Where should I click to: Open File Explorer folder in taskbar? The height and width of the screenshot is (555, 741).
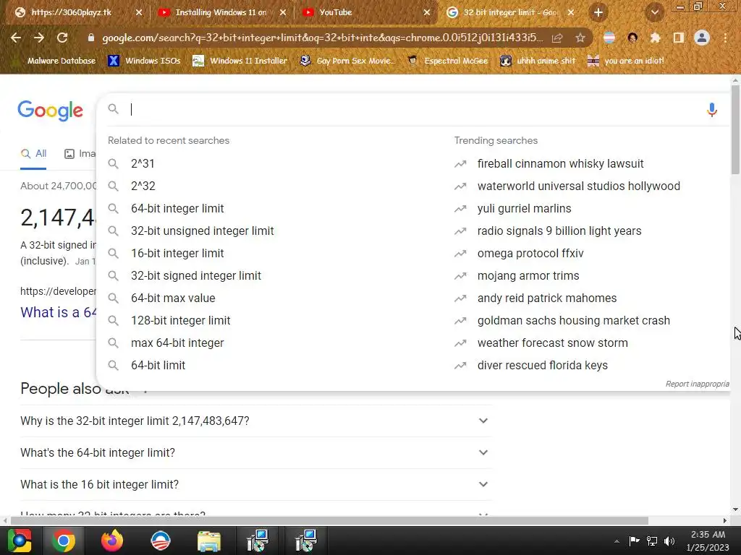tap(208, 541)
